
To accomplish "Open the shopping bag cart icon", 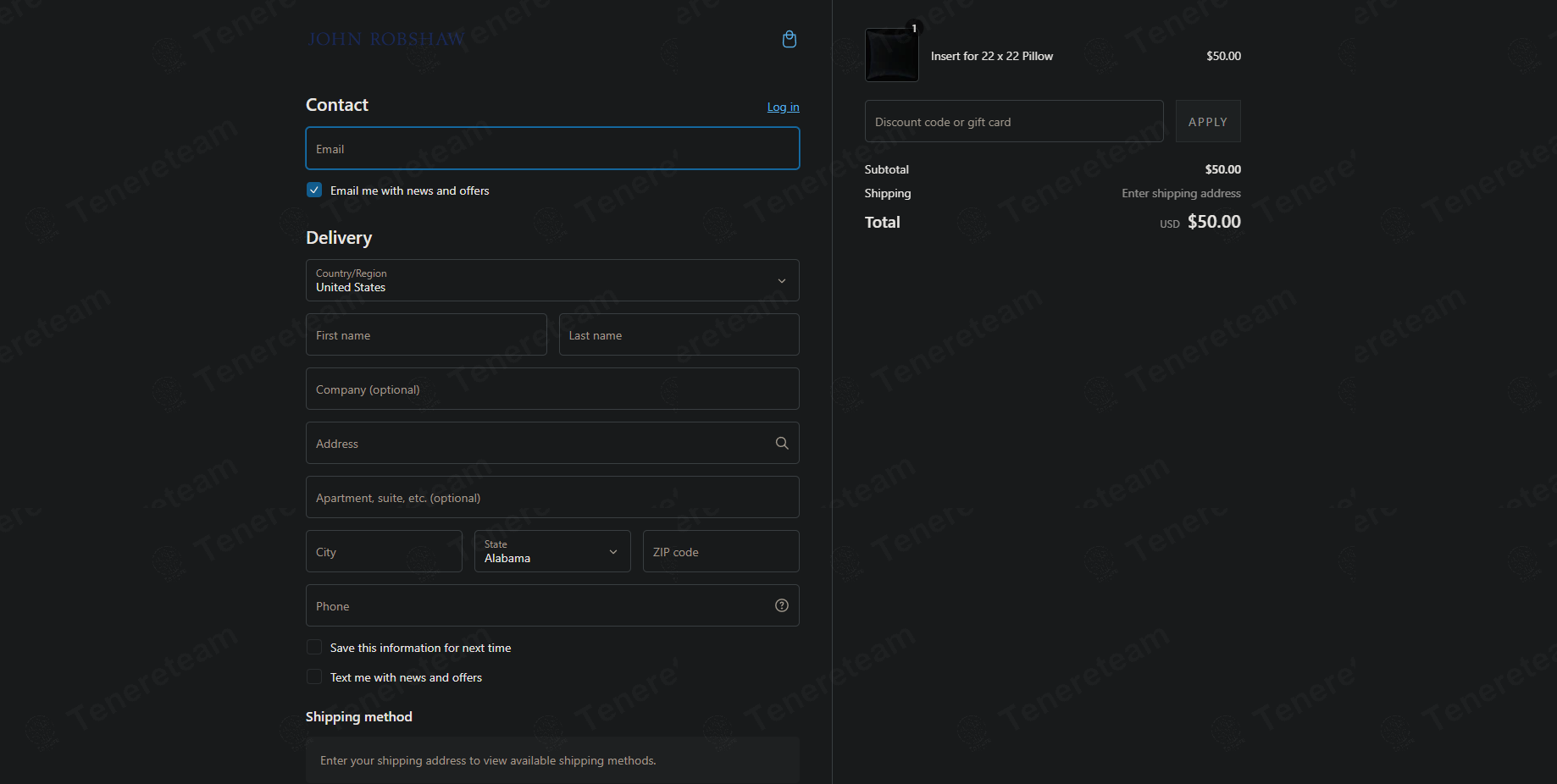I will click(x=789, y=39).
